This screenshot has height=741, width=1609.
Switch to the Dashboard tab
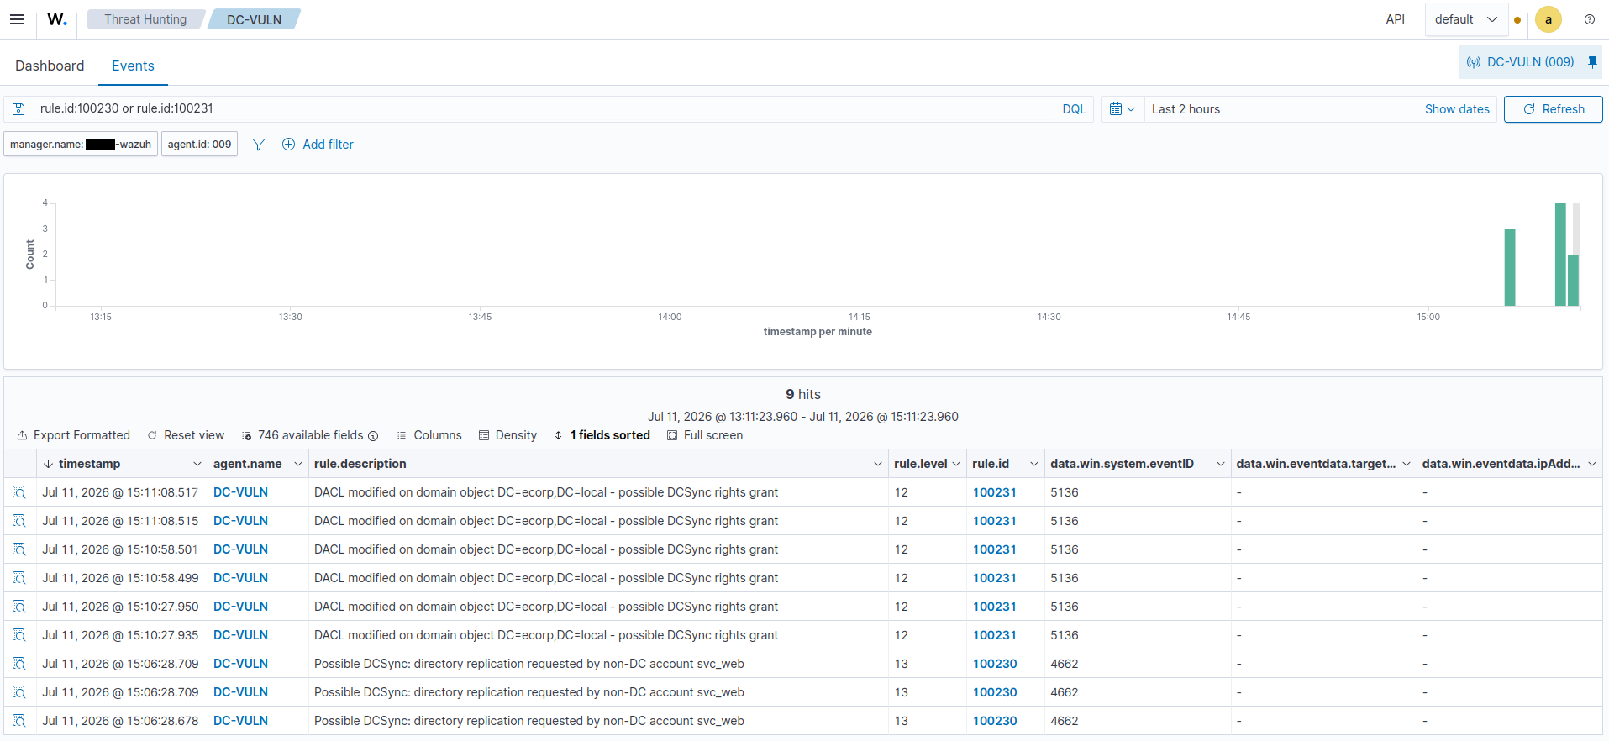click(x=50, y=66)
